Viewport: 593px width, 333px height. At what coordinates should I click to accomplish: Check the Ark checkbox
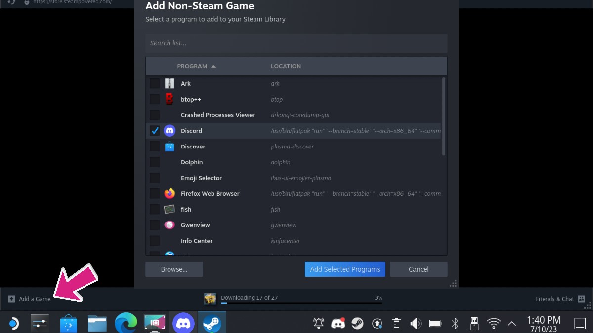tap(155, 83)
